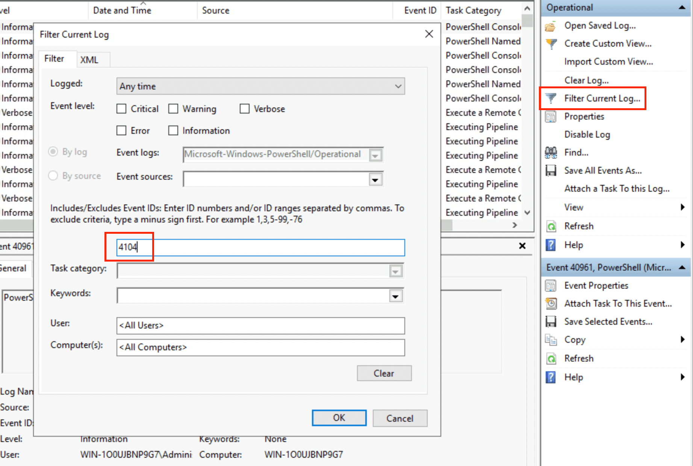Click the Clear button in filter dialog

tap(384, 373)
